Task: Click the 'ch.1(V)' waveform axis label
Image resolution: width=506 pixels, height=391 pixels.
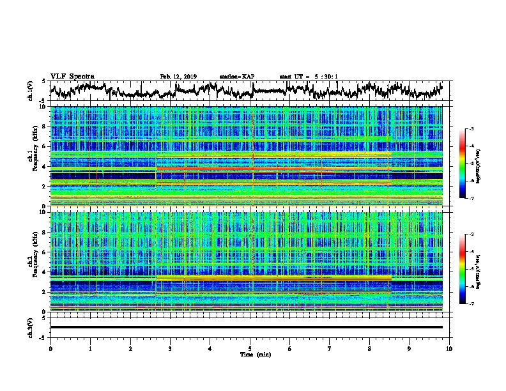Action: pyautogui.click(x=31, y=91)
